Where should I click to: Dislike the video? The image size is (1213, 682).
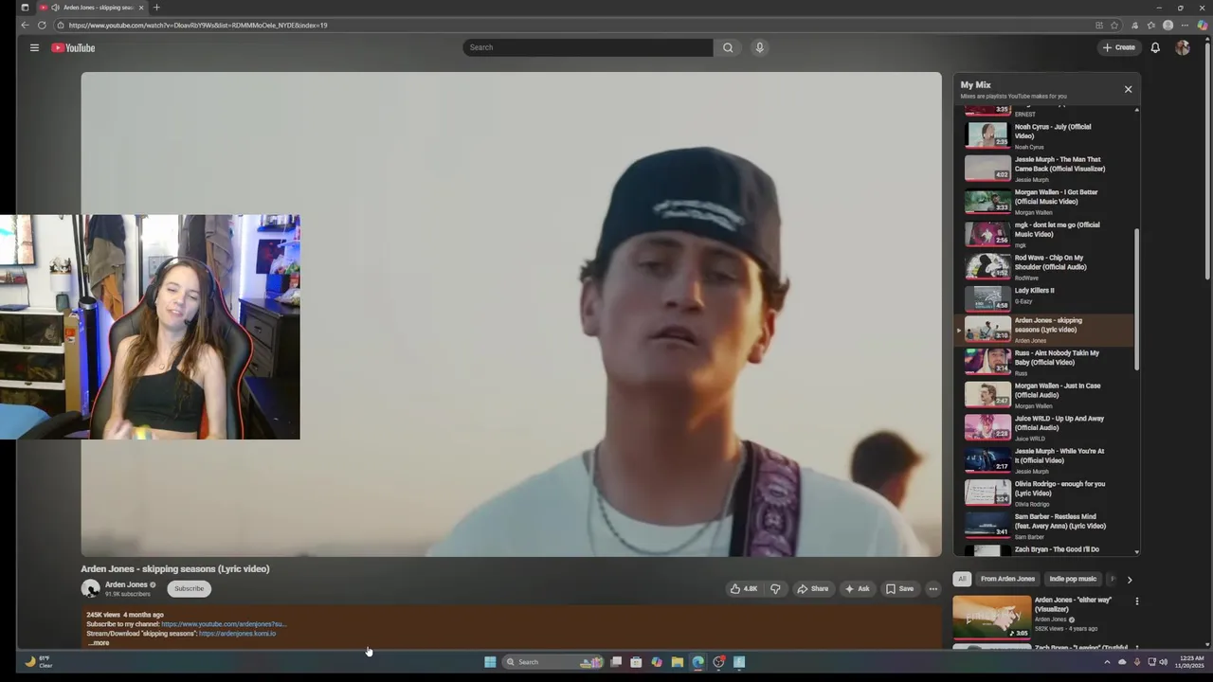775,588
